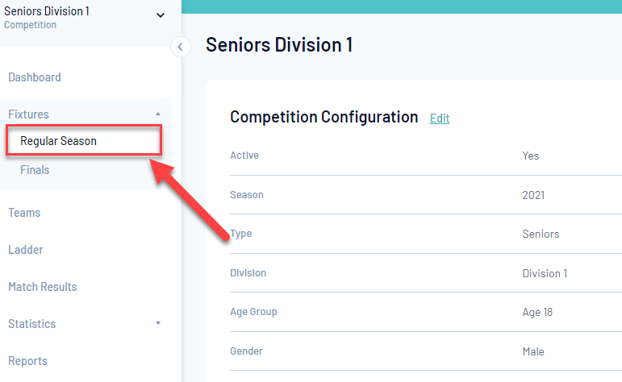
Task: Click the Competition Configuration heading
Action: [324, 117]
